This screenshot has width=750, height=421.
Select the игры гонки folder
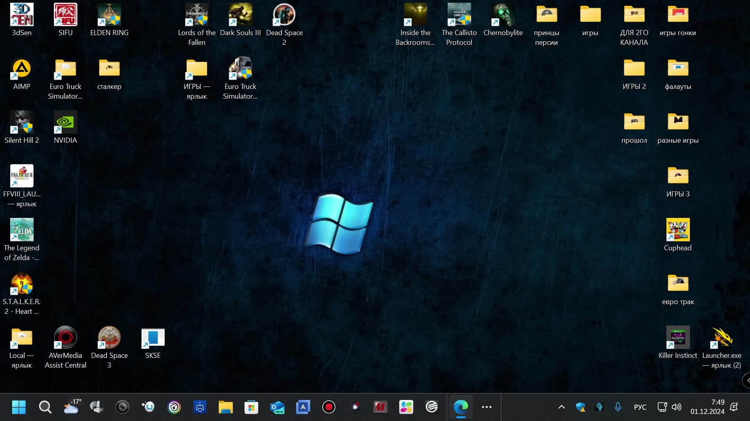point(678,20)
